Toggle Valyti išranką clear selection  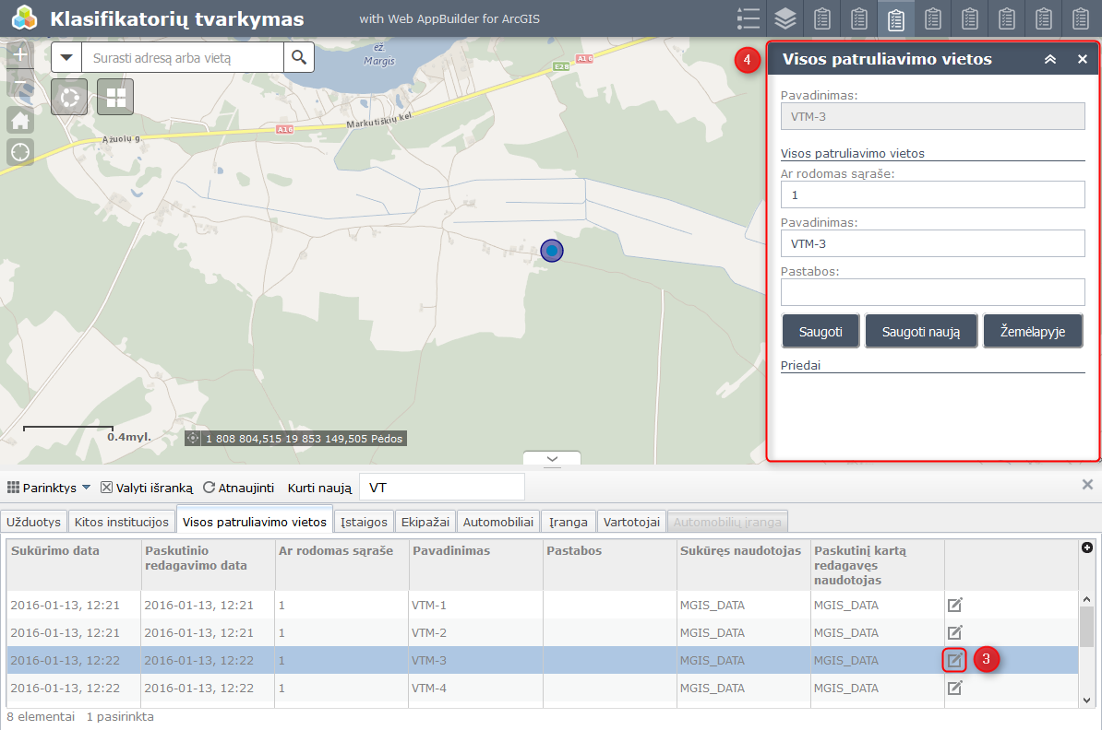[x=146, y=488]
